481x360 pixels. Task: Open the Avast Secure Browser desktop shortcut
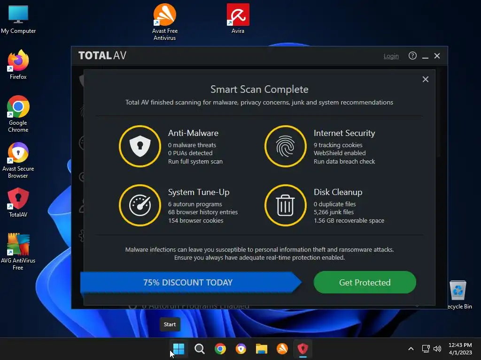[18, 160]
